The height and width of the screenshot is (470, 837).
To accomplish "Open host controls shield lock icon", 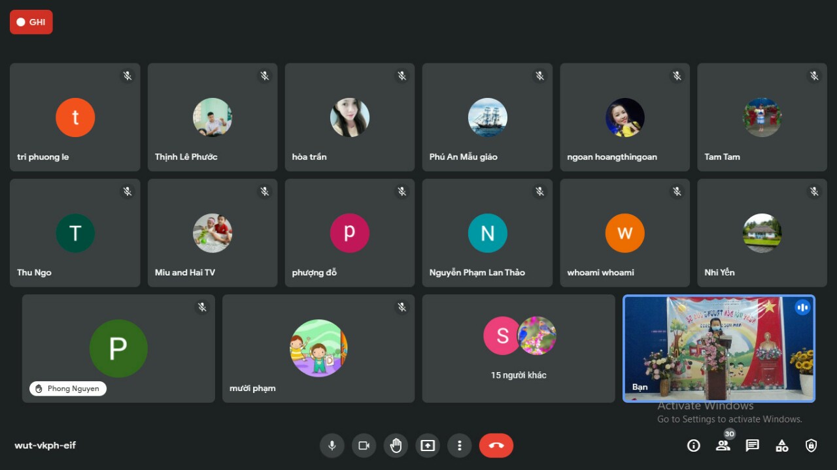I will [811, 445].
